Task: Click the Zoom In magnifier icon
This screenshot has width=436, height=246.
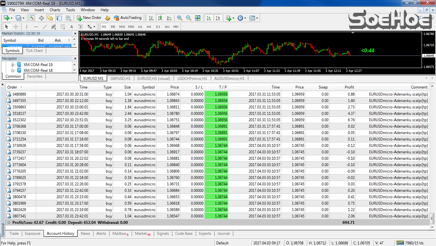Action: [x=180, y=18]
